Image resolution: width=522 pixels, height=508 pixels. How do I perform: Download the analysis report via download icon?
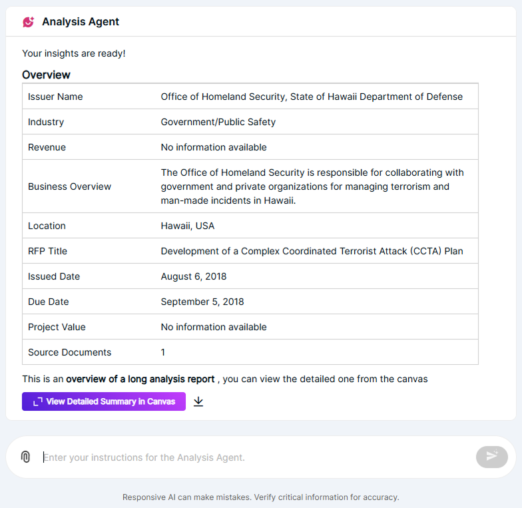coord(198,401)
